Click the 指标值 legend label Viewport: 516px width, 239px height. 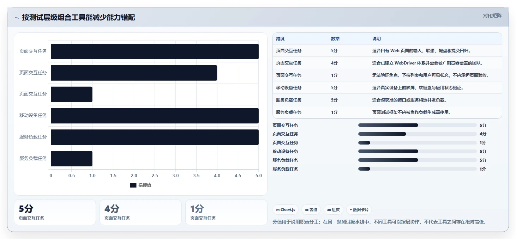(x=145, y=185)
